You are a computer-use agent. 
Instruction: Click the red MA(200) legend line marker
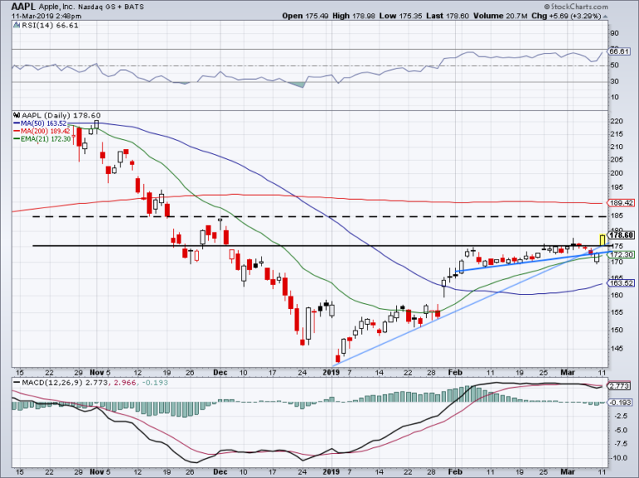(x=17, y=132)
